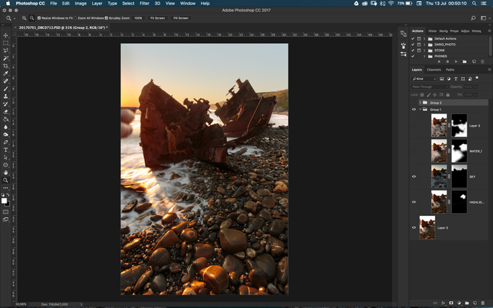
Task: Select the Blur tool
Action: [5, 127]
